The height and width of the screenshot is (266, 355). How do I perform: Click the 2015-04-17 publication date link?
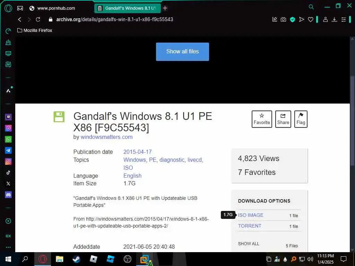click(137, 152)
